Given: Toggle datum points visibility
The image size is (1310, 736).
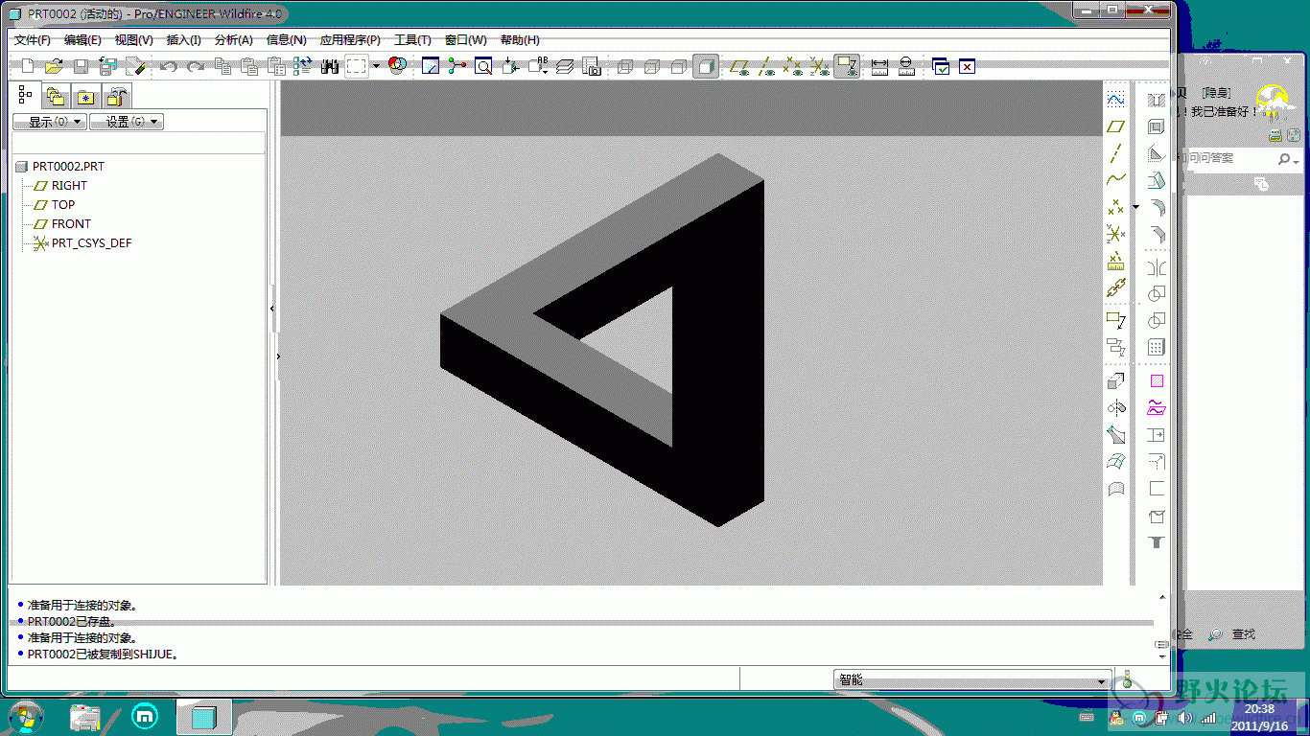Looking at the screenshot, I should 793,66.
